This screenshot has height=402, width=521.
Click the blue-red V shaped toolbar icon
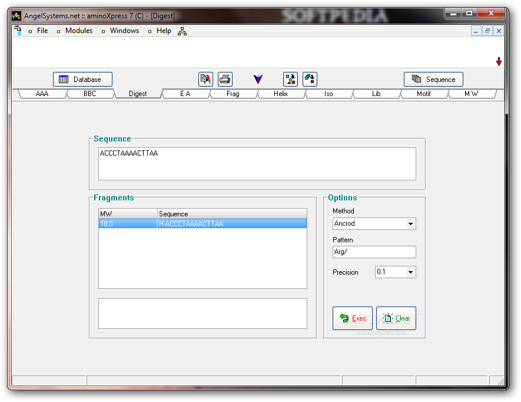point(258,79)
